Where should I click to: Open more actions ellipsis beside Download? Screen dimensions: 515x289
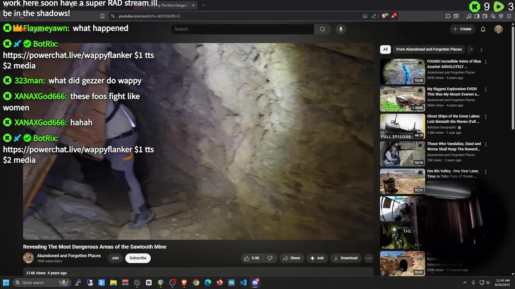point(369,258)
